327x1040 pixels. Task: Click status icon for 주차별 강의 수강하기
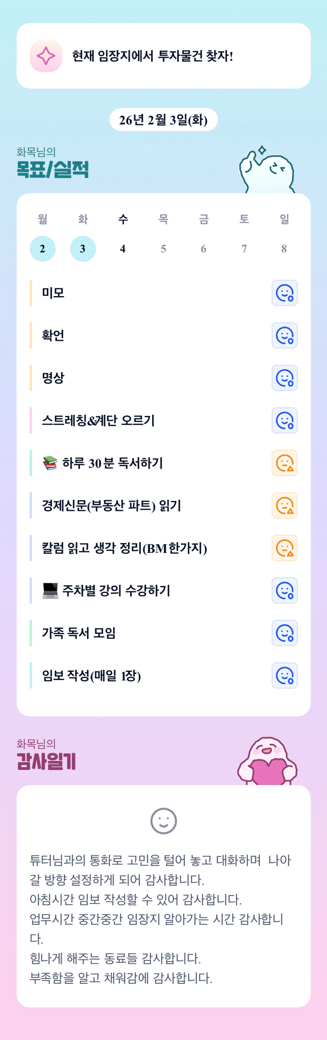(x=285, y=591)
